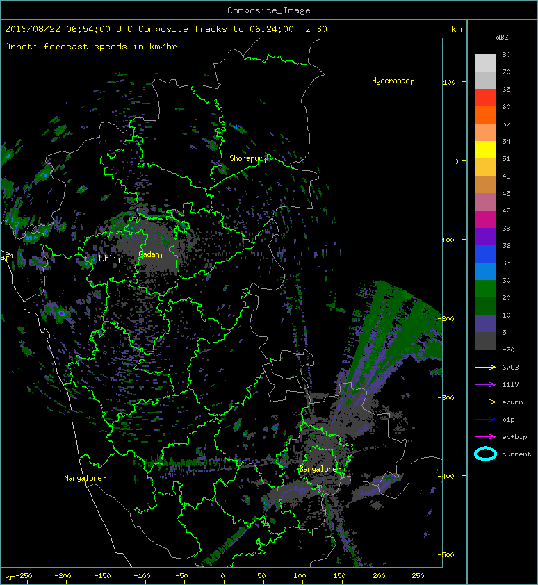Screen dimensions: 538x585
Task: Select the dark gray swatch between 5 and -20 dBZ
Action: 485,340
